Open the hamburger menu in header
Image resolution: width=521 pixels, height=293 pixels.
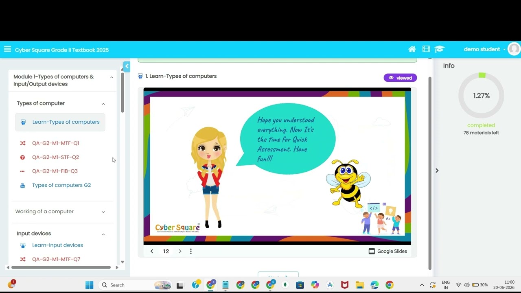tap(7, 49)
